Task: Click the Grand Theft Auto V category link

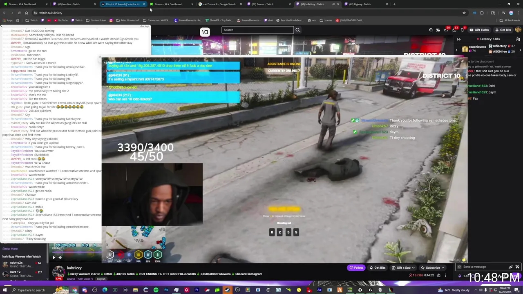Action: tap(79, 279)
